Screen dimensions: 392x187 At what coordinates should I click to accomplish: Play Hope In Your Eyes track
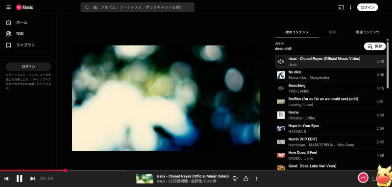(x=330, y=129)
